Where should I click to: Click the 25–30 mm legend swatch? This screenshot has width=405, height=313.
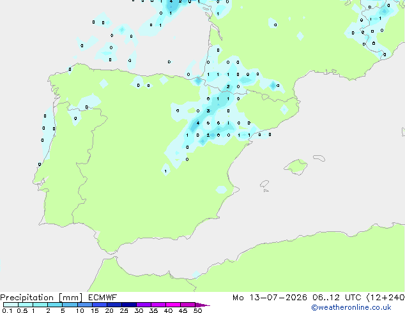129,305
